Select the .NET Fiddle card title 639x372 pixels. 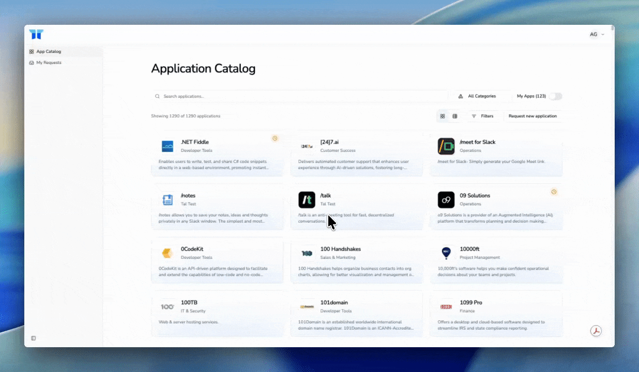[195, 142]
